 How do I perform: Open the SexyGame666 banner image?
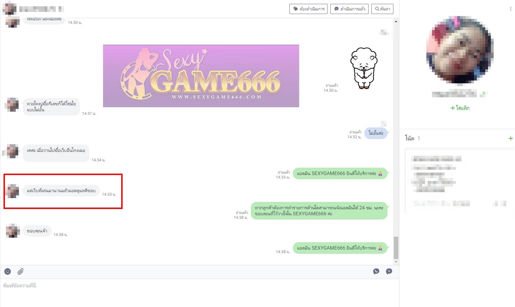pyautogui.click(x=201, y=76)
